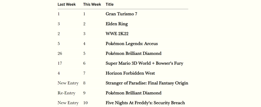The image size is (261, 107).
Task: Click this week rank 10
Action: coord(85,103)
